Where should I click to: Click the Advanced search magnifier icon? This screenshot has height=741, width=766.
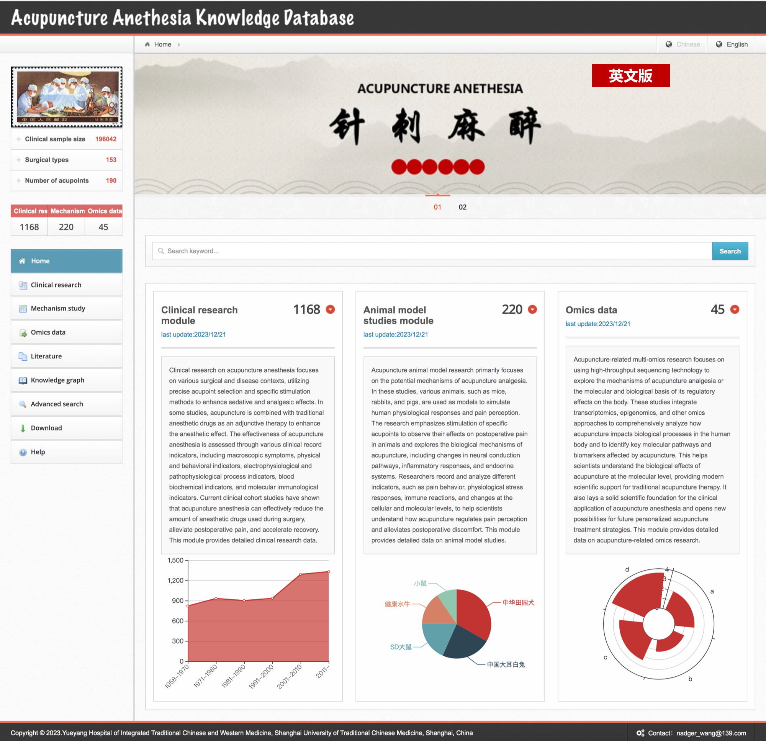23,404
